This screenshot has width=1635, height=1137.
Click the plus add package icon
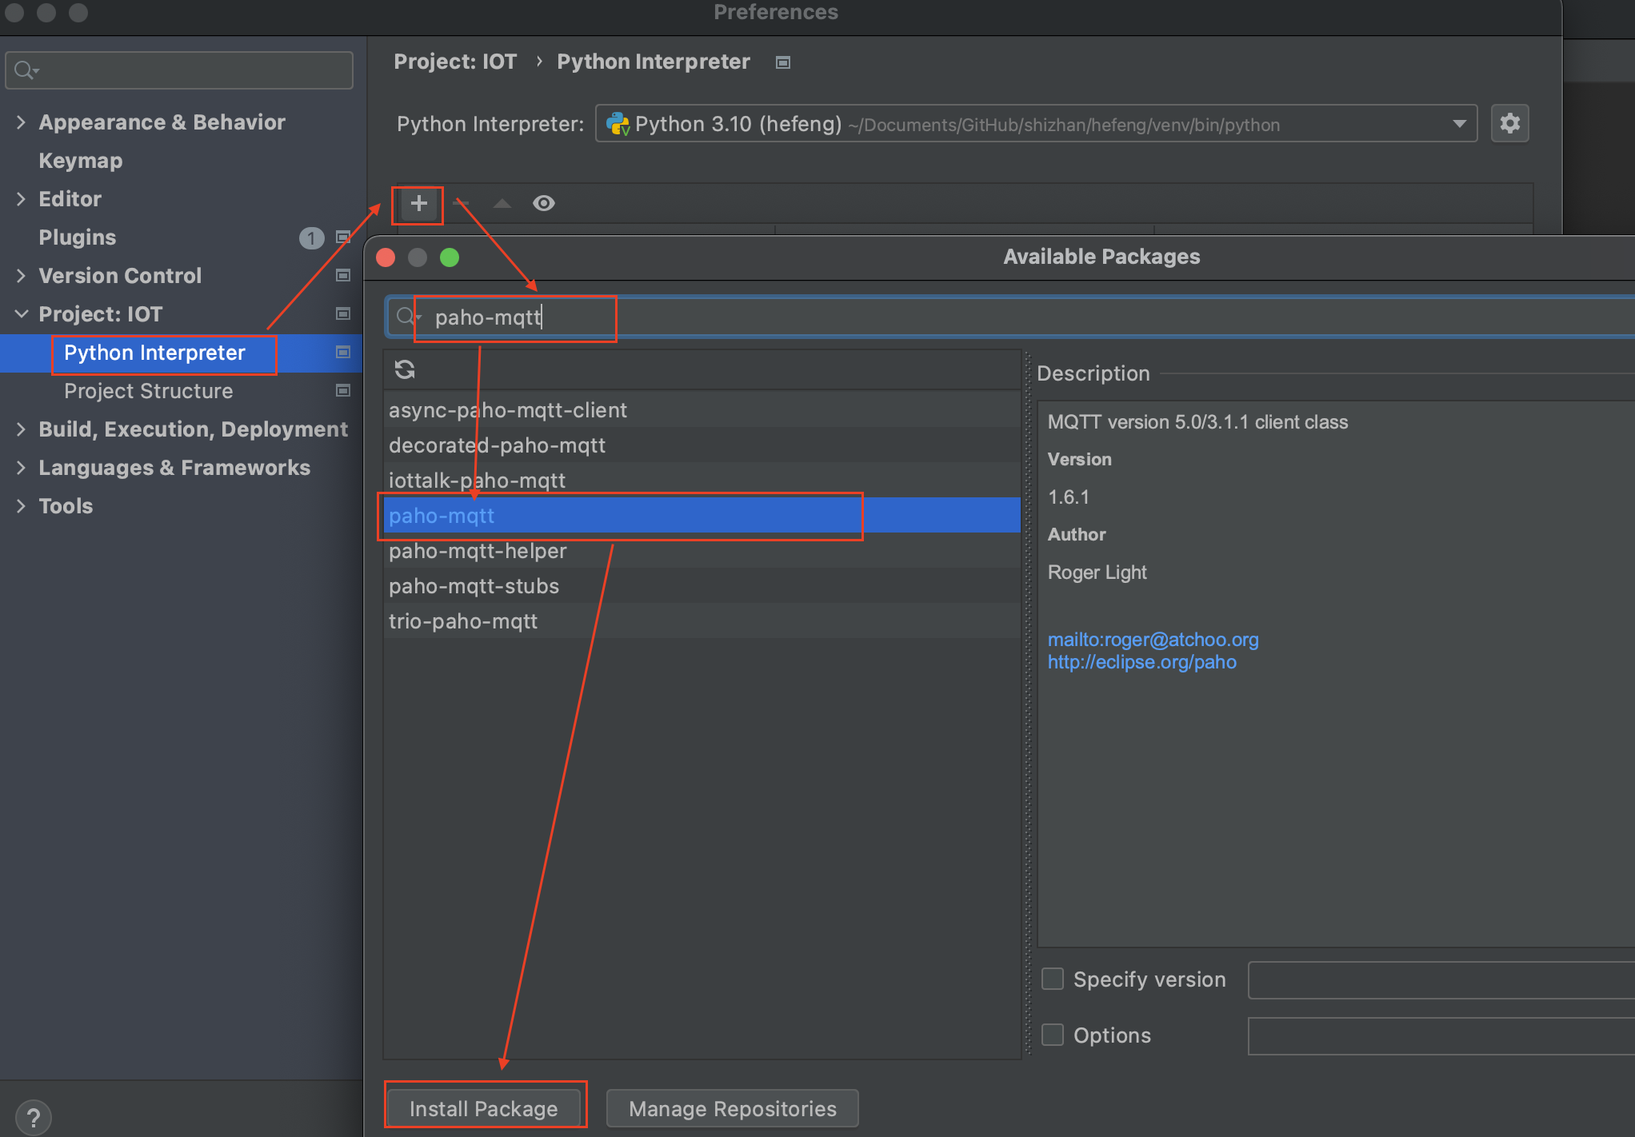coord(418,204)
